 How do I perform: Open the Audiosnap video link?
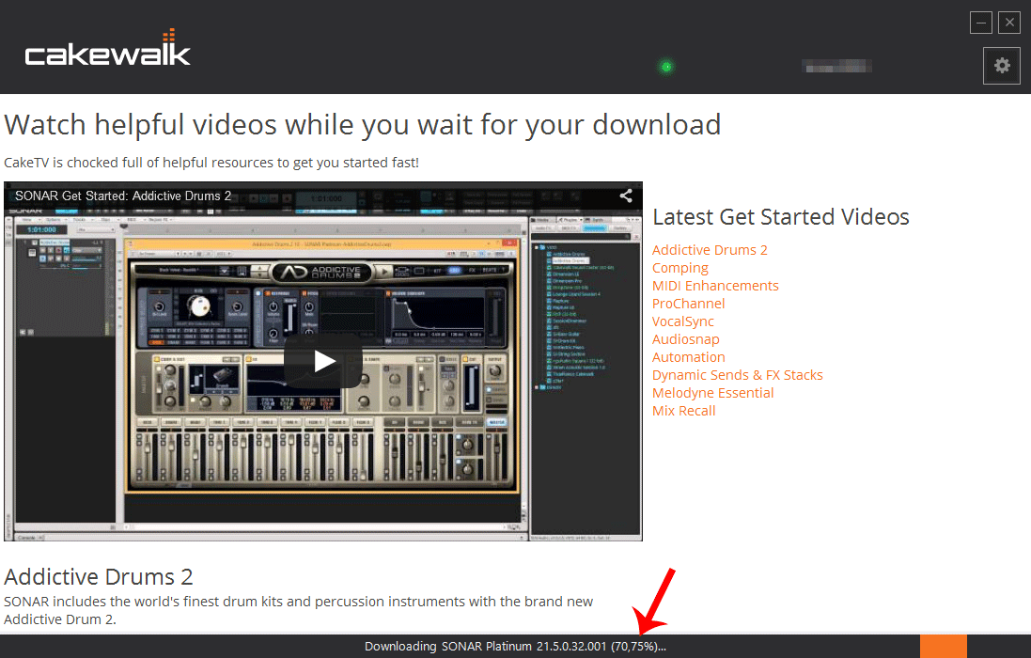685,339
